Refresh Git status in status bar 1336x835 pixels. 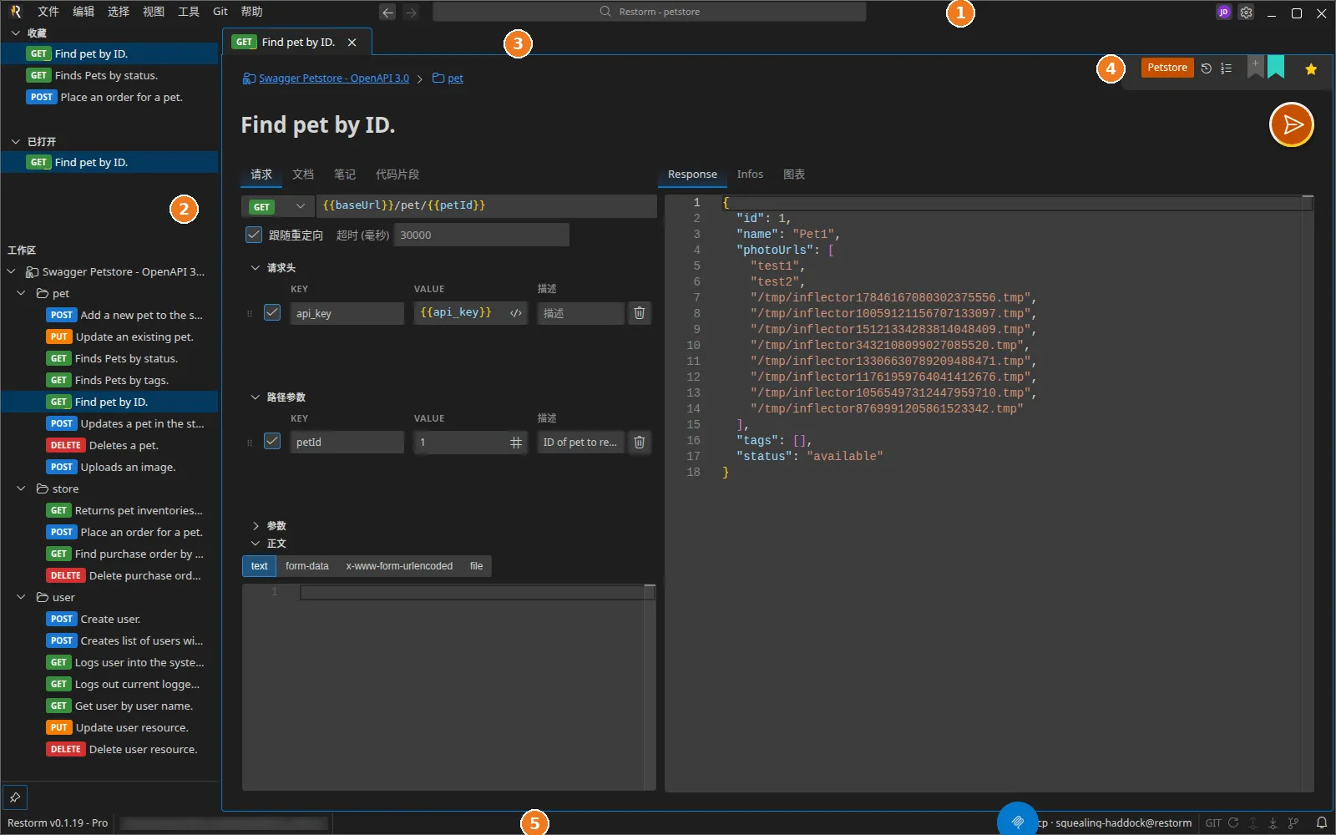tap(1232, 822)
